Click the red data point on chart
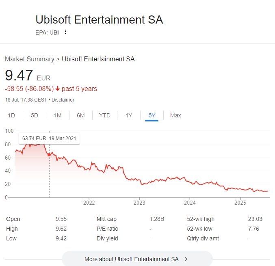Screen dimensions: 275x266 click(x=49, y=155)
